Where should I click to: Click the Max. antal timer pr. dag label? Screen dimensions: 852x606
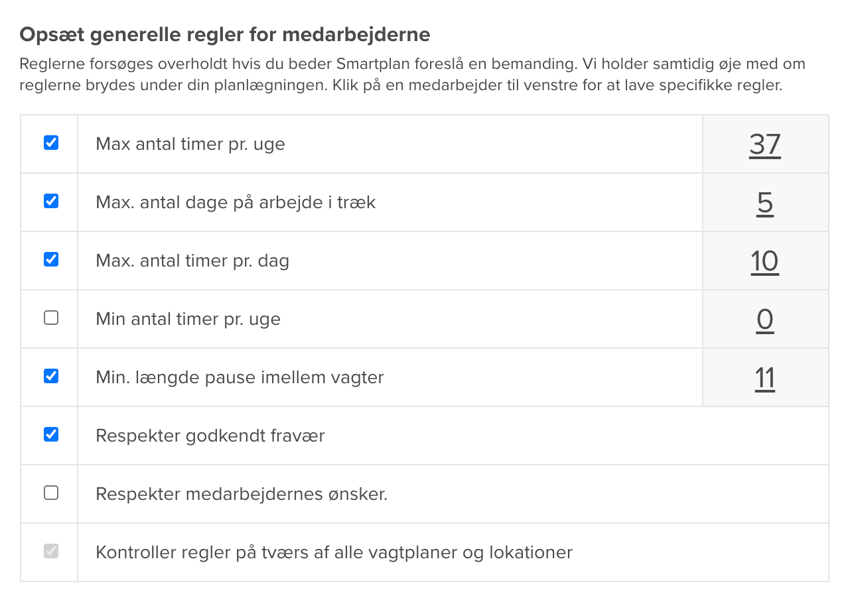[192, 261]
